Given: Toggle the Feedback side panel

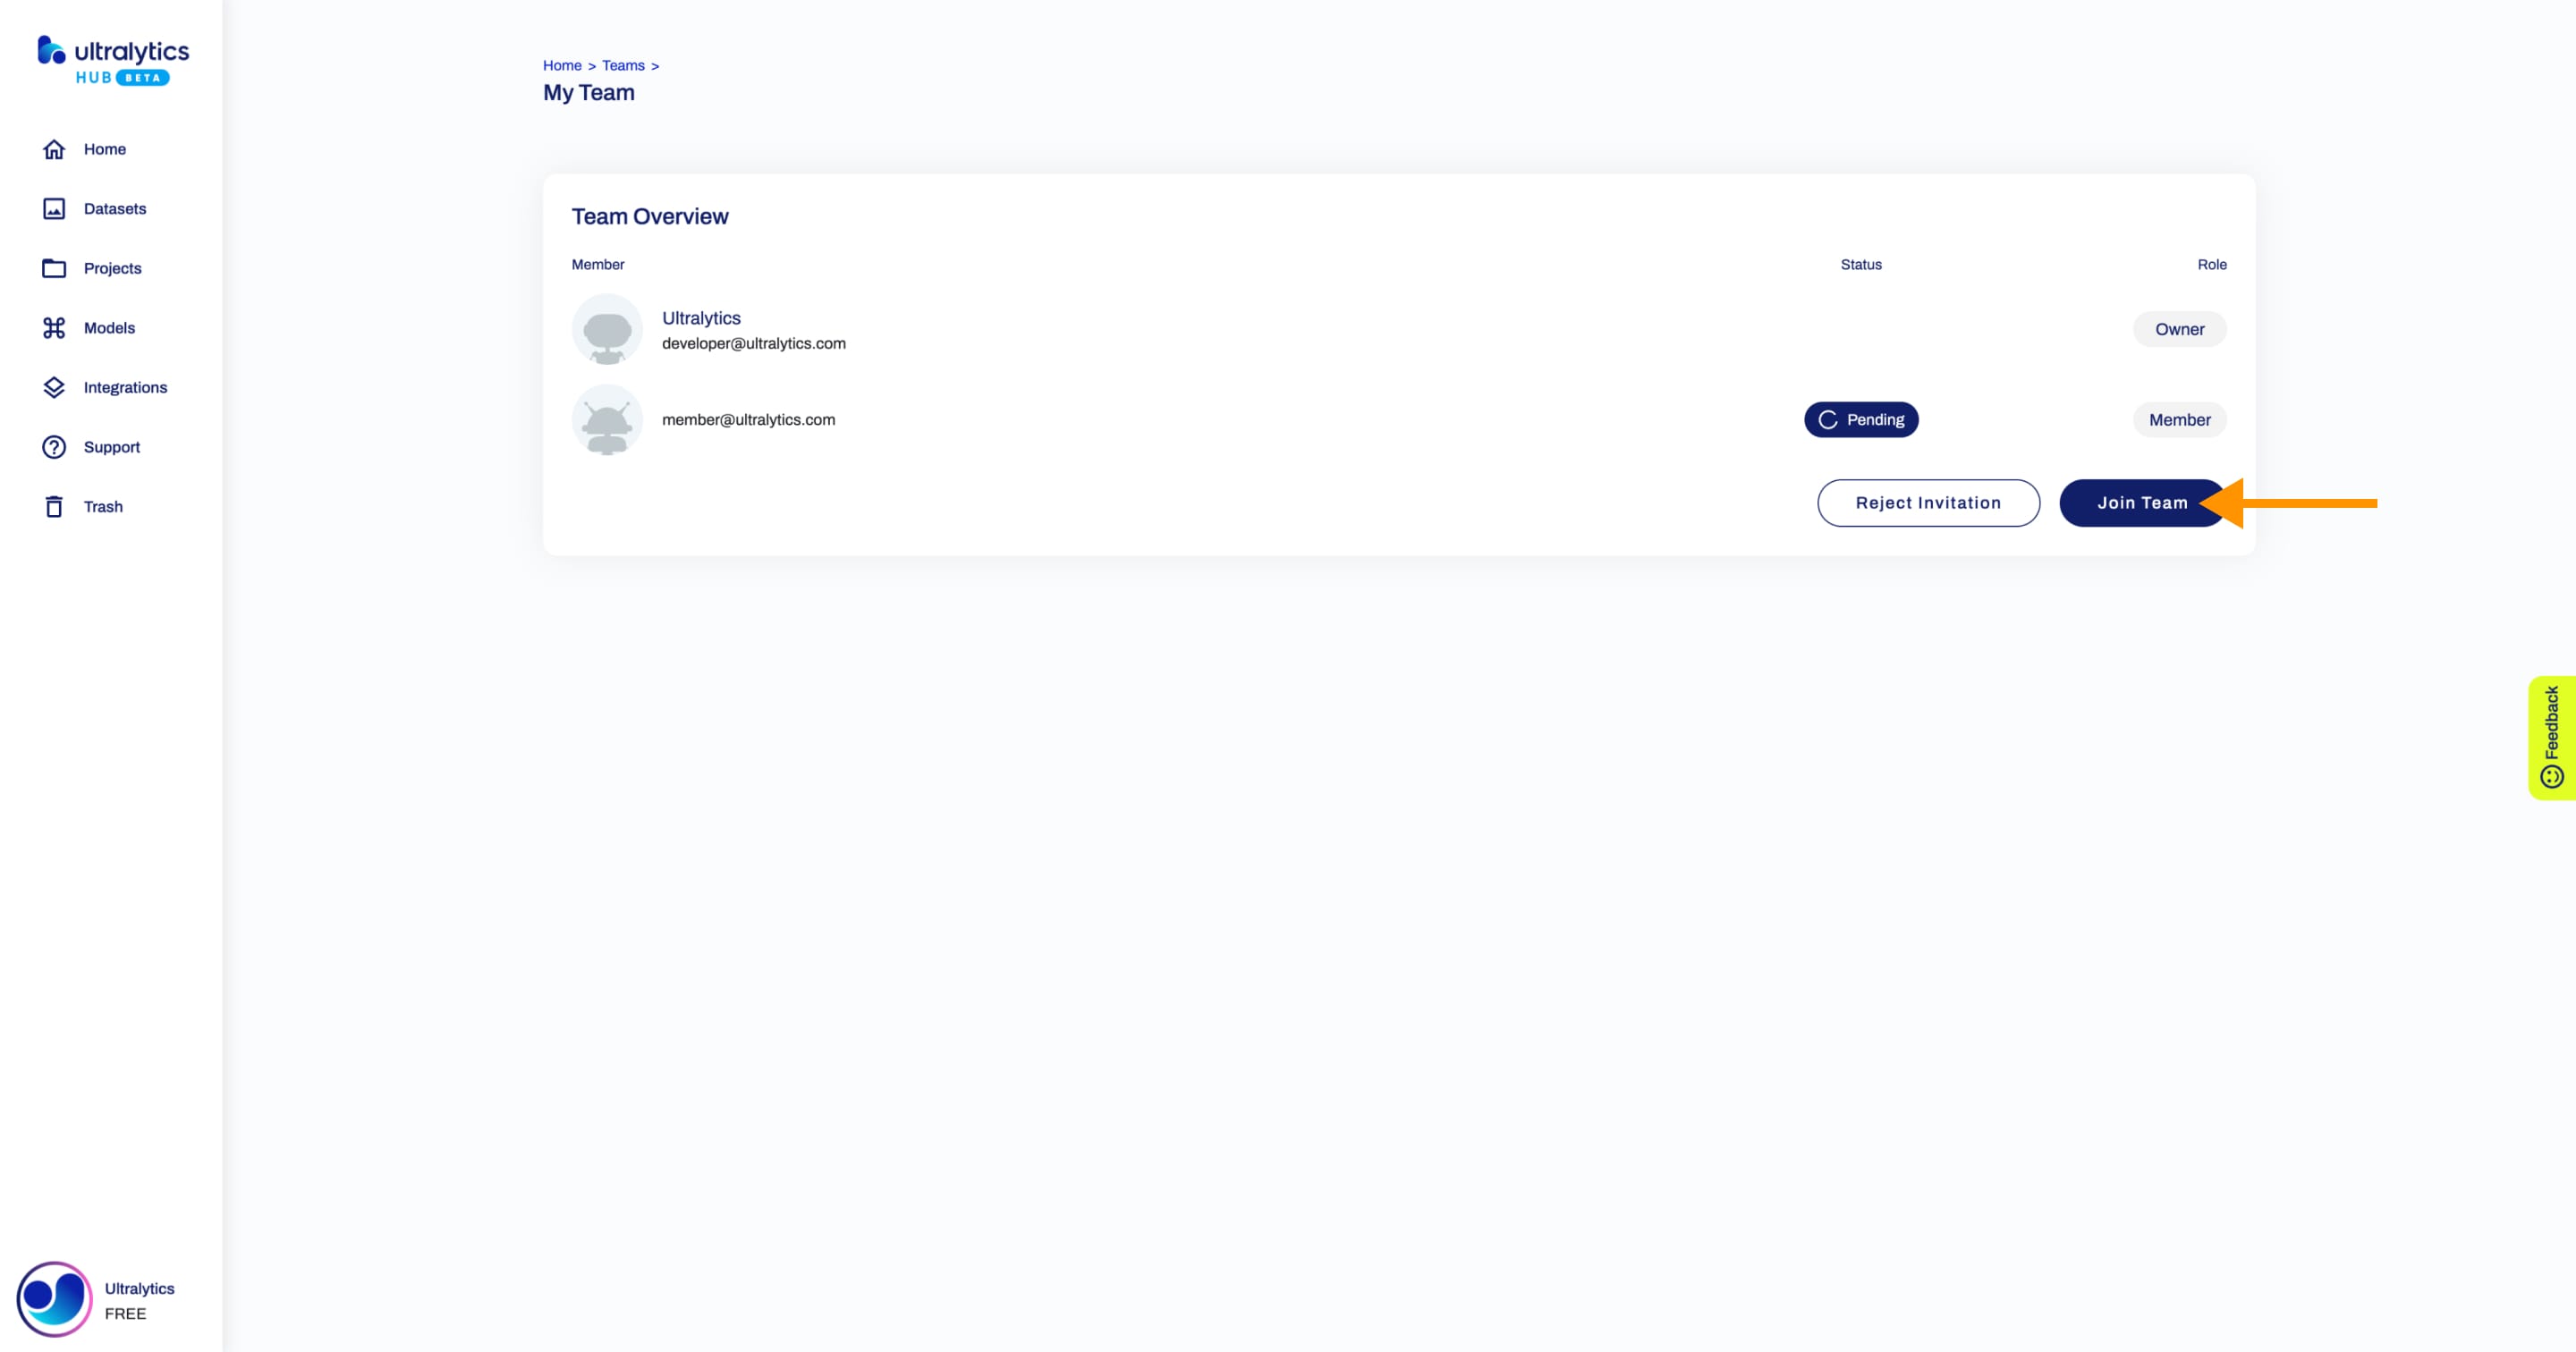Looking at the screenshot, I should tap(2552, 736).
